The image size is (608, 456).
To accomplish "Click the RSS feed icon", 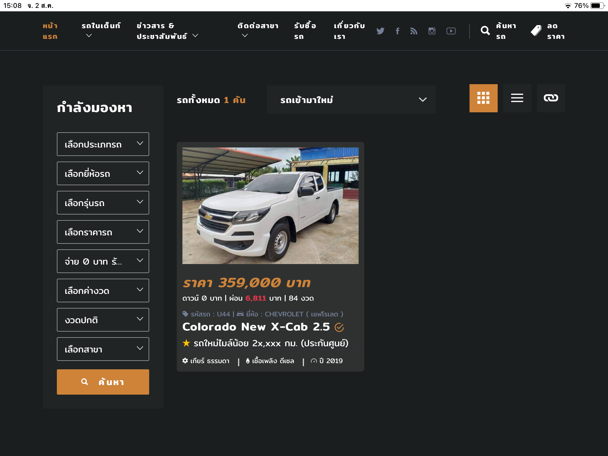I will [413, 31].
